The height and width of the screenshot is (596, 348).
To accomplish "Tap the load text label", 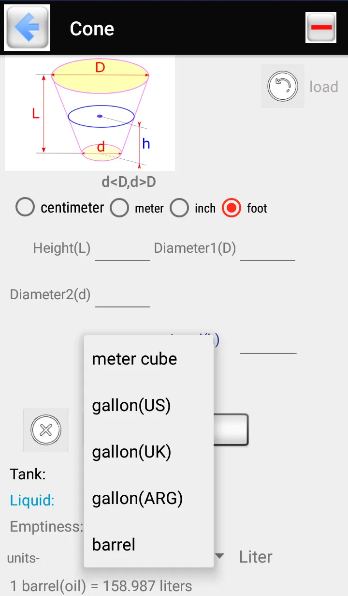I will pyautogui.click(x=324, y=87).
